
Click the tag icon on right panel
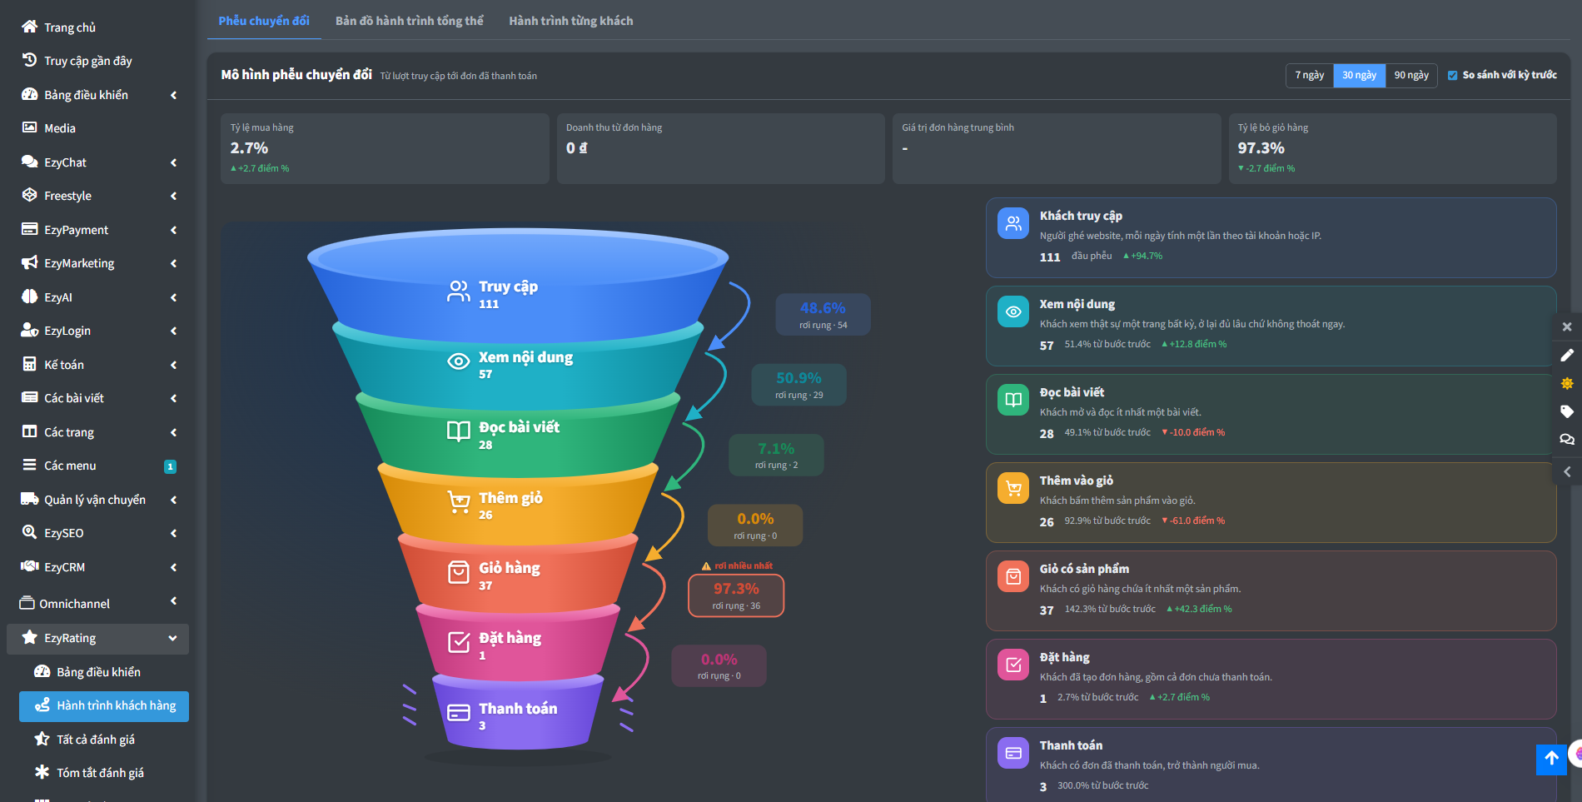pyautogui.click(x=1567, y=411)
